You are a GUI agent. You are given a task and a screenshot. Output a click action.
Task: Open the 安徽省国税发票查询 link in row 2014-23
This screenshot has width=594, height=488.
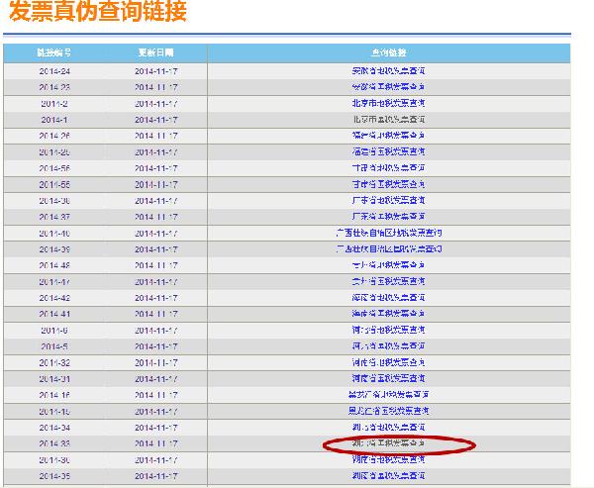pos(388,87)
